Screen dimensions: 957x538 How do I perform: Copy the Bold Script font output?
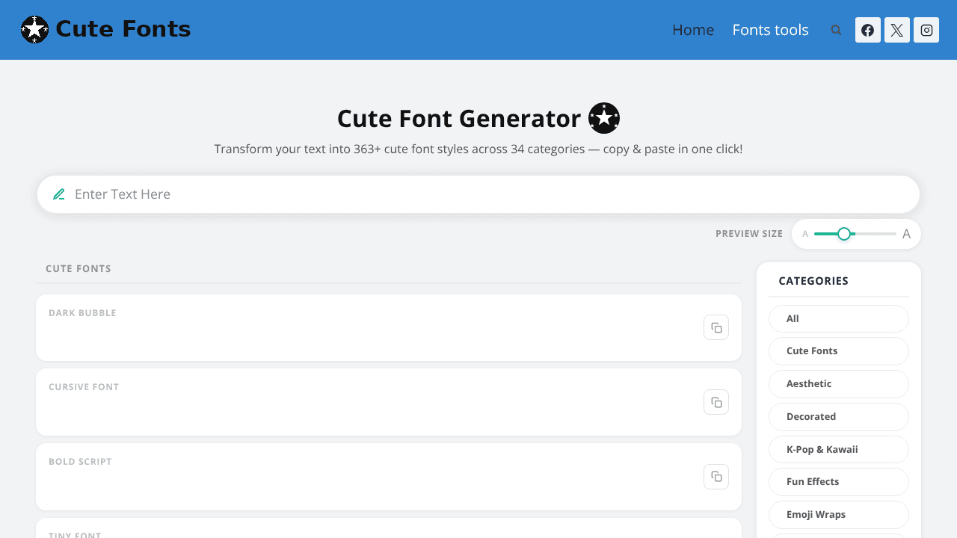click(x=716, y=477)
